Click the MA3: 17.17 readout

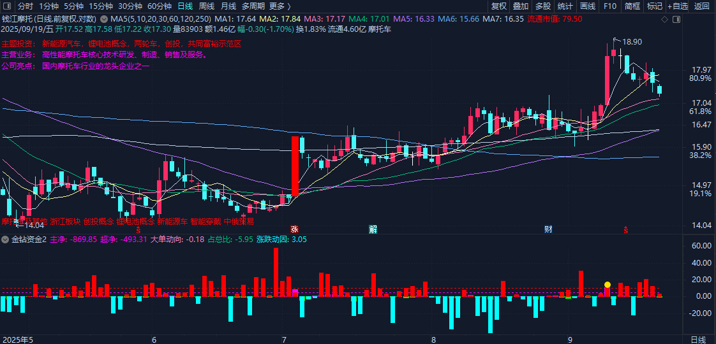(x=325, y=20)
